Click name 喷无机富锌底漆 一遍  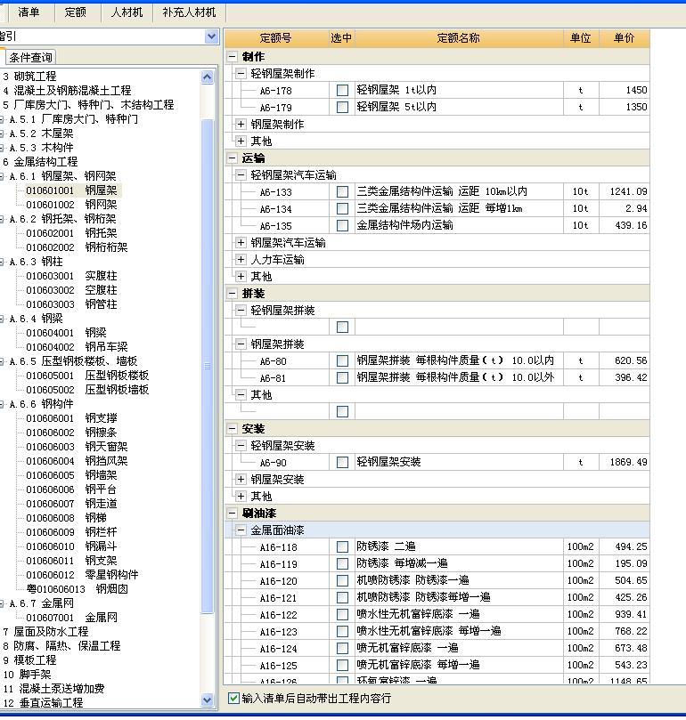pyautogui.click(x=407, y=648)
